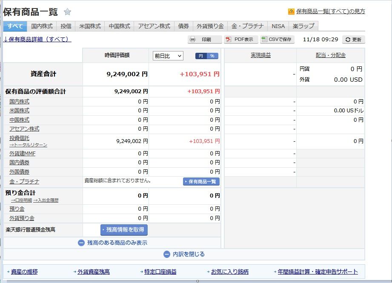Toggle display to 円
Screen dimensions: 392x283
tap(201, 56)
